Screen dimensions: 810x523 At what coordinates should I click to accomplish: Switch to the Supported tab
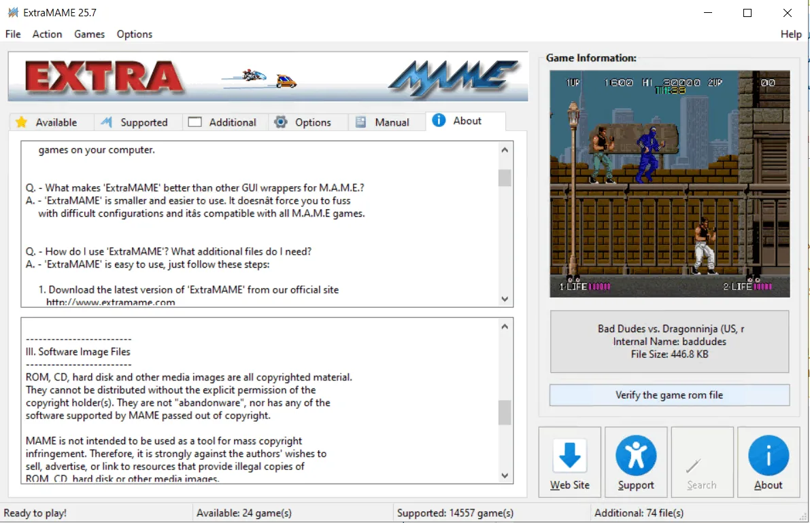pos(138,122)
